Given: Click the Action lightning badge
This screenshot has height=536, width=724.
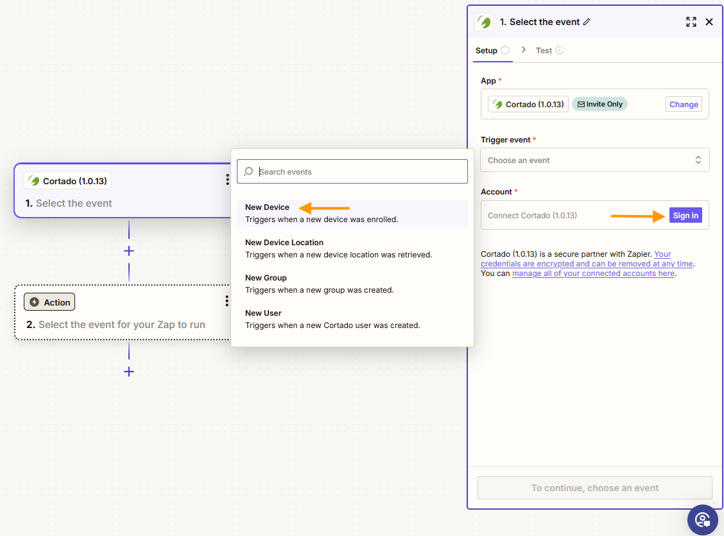Looking at the screenshot, I should (x=49, y=302).
